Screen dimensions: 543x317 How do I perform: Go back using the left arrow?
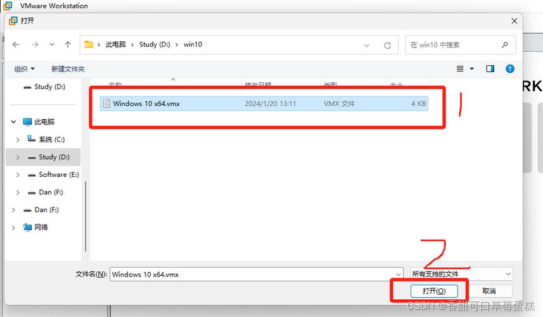point(16,44)
